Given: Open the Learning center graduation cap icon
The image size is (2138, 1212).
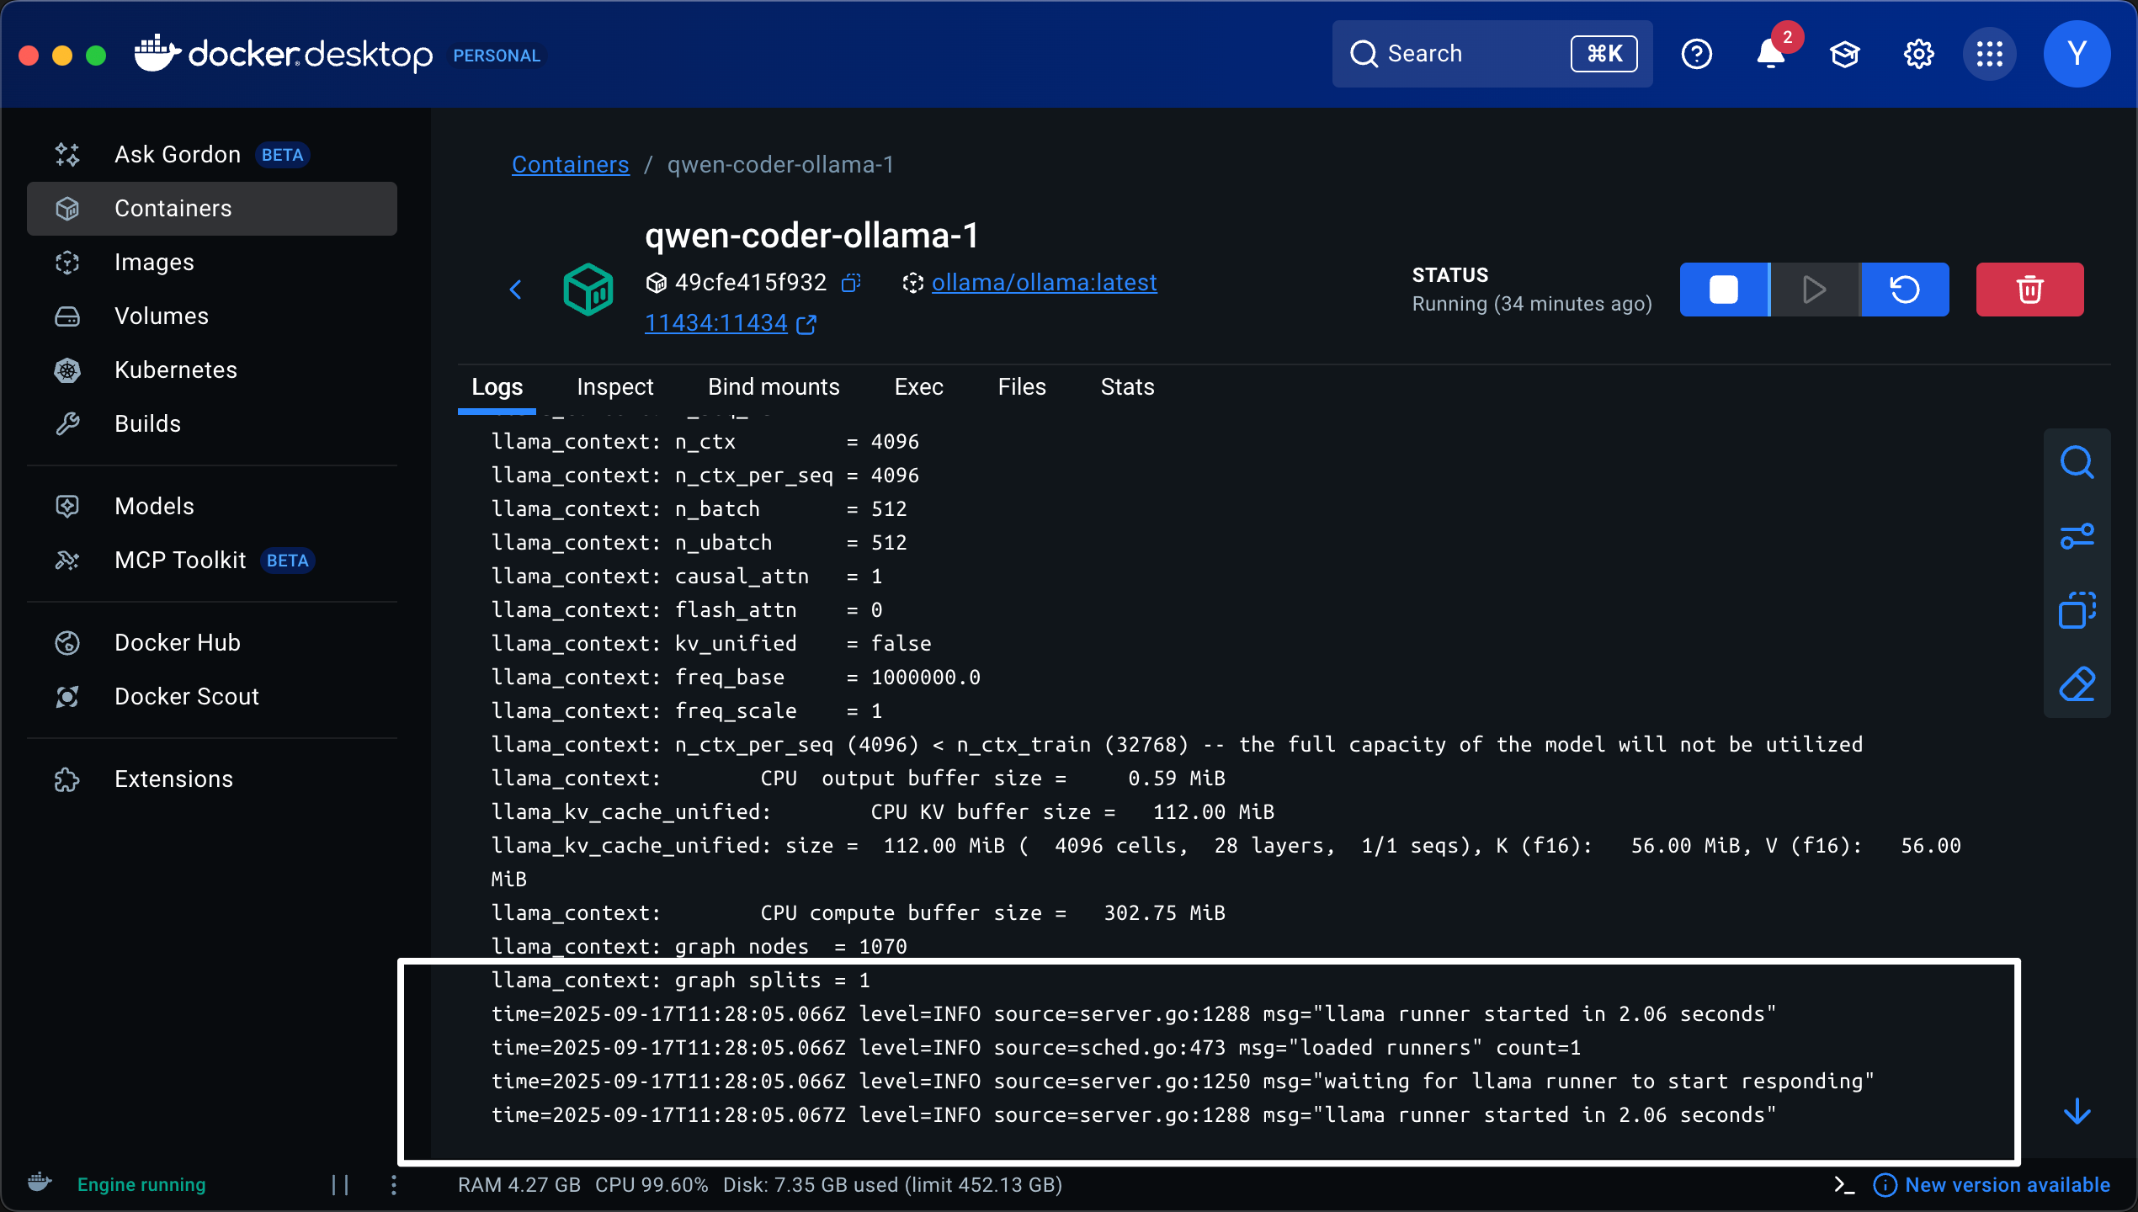Looking at the screenshot, I should [x=1844, y=55].
